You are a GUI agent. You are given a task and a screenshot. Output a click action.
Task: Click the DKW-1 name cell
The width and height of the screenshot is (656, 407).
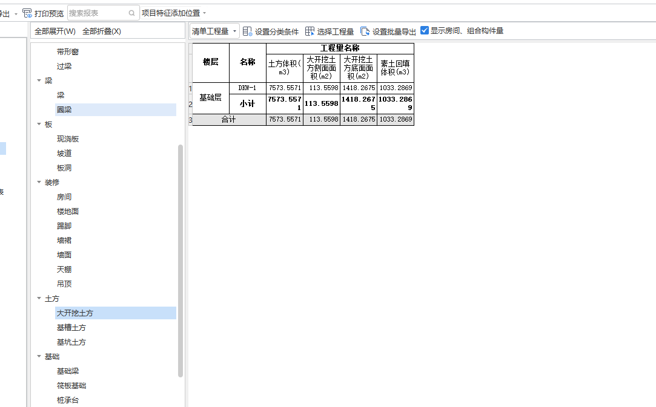pos(248,88)
